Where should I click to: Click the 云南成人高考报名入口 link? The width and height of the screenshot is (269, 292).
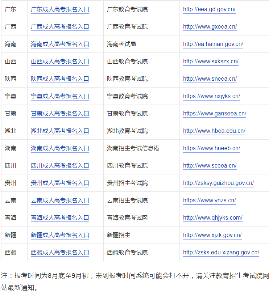tap(60, 200)
